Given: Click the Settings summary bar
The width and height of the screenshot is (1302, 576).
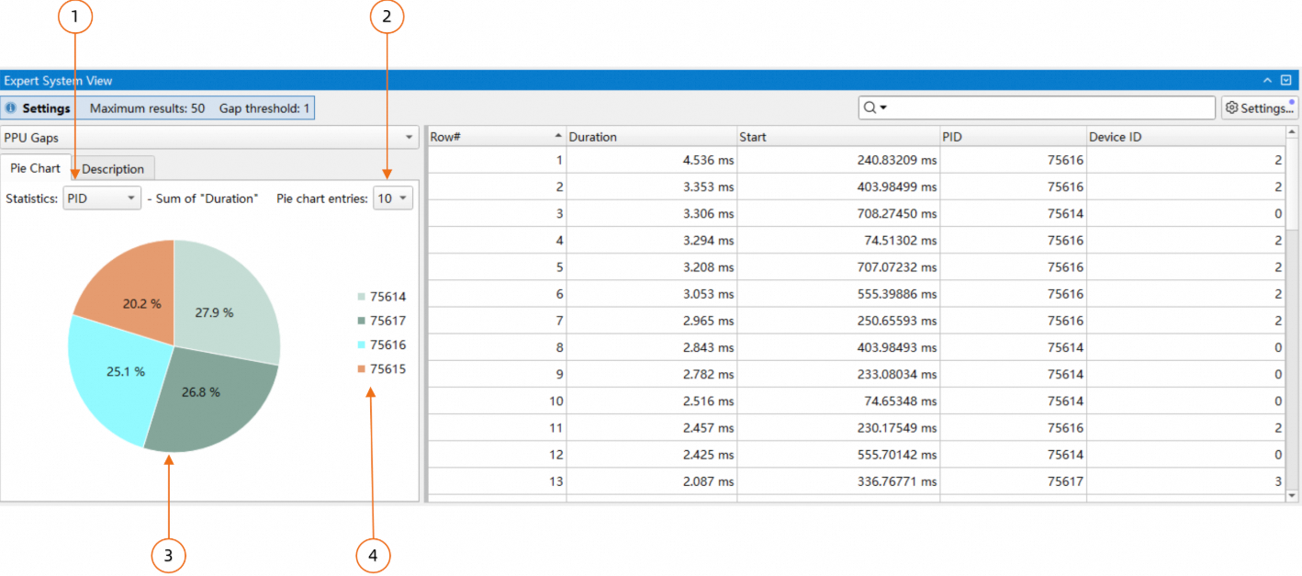Looking at the screenshot, I should [x=158, y=108].
